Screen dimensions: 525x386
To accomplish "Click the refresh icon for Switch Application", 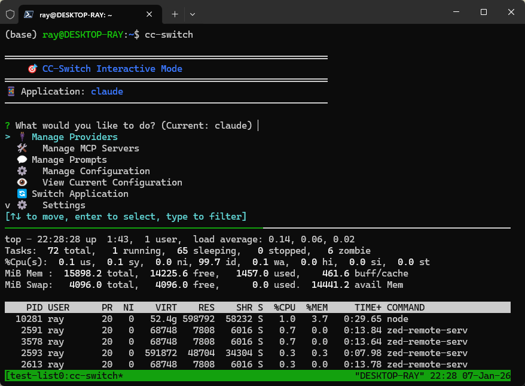I will coord(22,194).
